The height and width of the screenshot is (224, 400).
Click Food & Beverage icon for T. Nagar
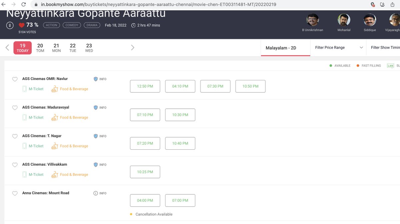(x=55, y=146)
